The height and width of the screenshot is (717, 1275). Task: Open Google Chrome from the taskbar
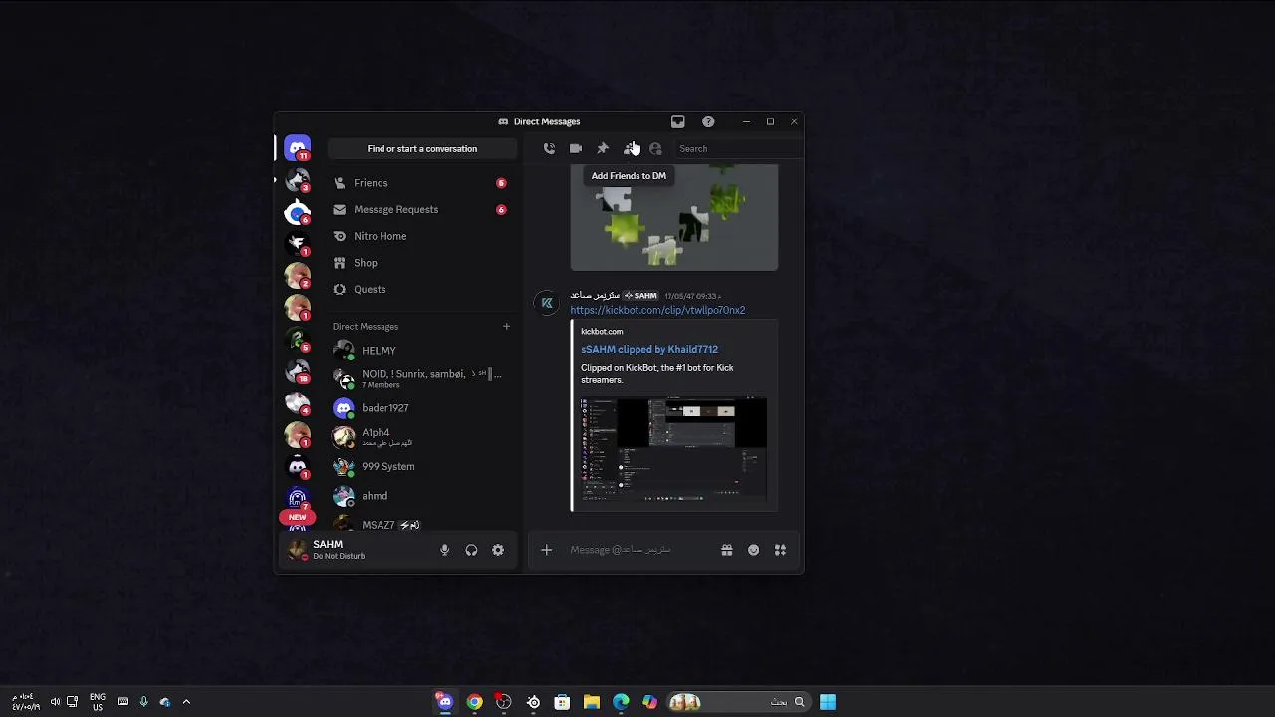(x=475, y=702)
